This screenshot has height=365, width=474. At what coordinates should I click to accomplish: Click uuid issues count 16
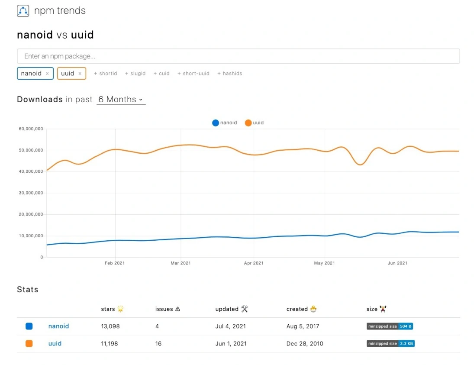pyautogui.click(x=158, y=343)
